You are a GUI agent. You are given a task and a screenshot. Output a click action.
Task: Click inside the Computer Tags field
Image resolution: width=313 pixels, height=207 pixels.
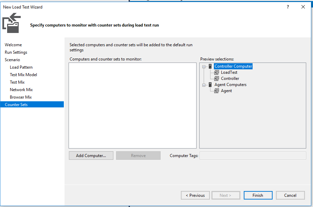255,155
